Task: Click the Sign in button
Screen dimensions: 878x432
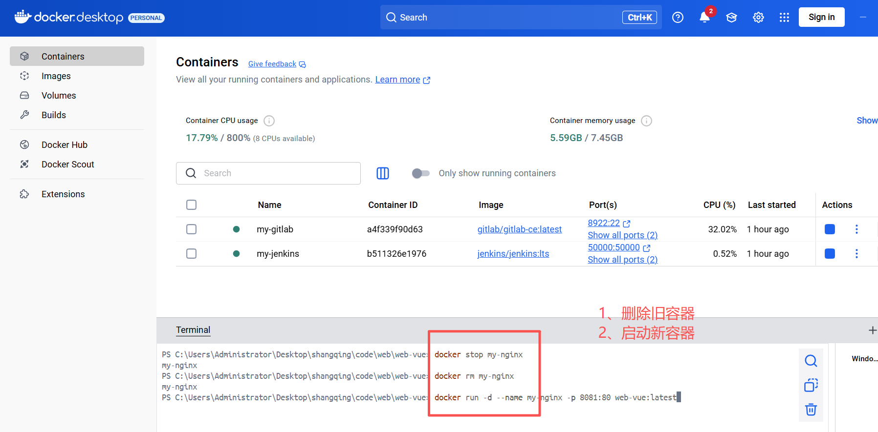Action: click(821, 17)
